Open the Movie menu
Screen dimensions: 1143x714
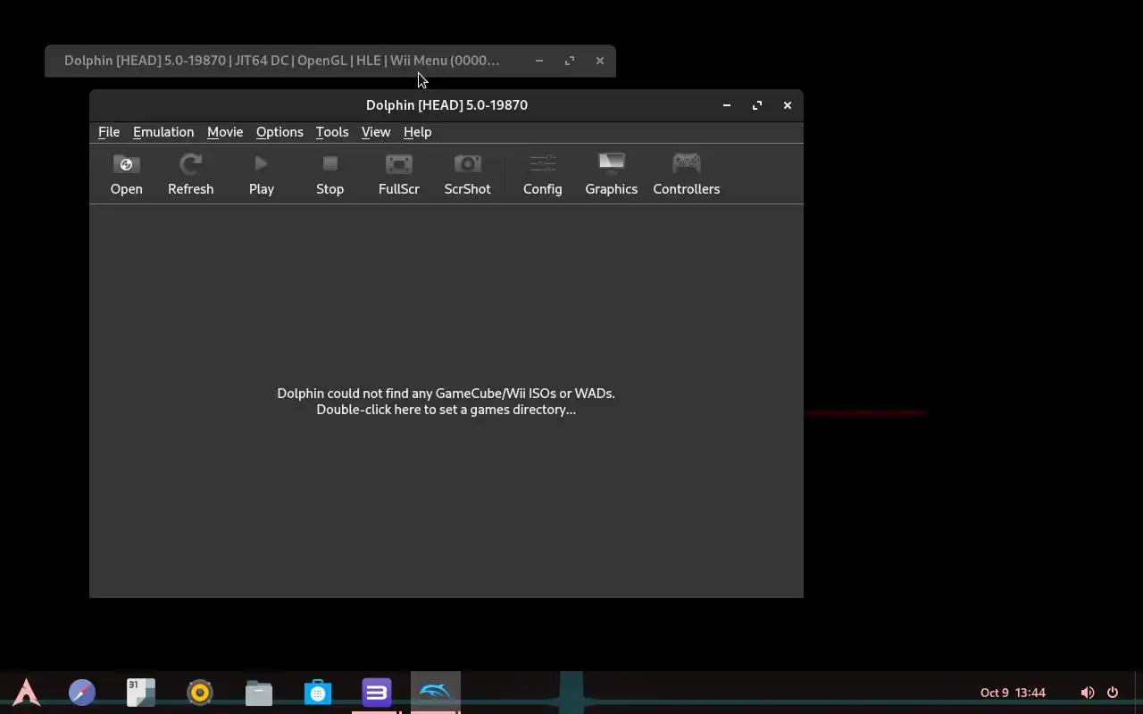[225, 132]
